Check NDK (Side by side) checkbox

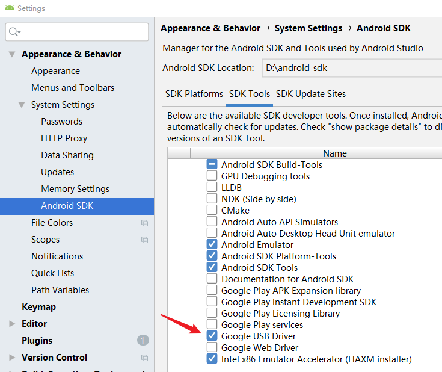212,199
